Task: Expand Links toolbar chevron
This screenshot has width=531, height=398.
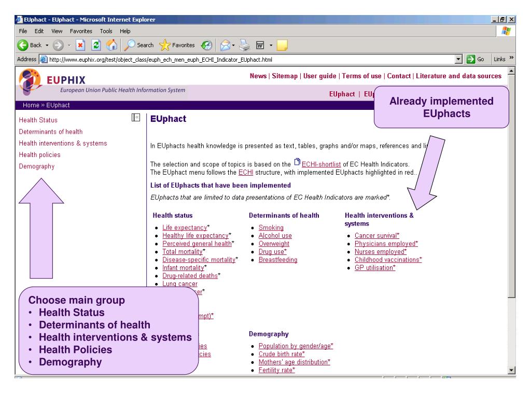Action: tap(511, 58)
